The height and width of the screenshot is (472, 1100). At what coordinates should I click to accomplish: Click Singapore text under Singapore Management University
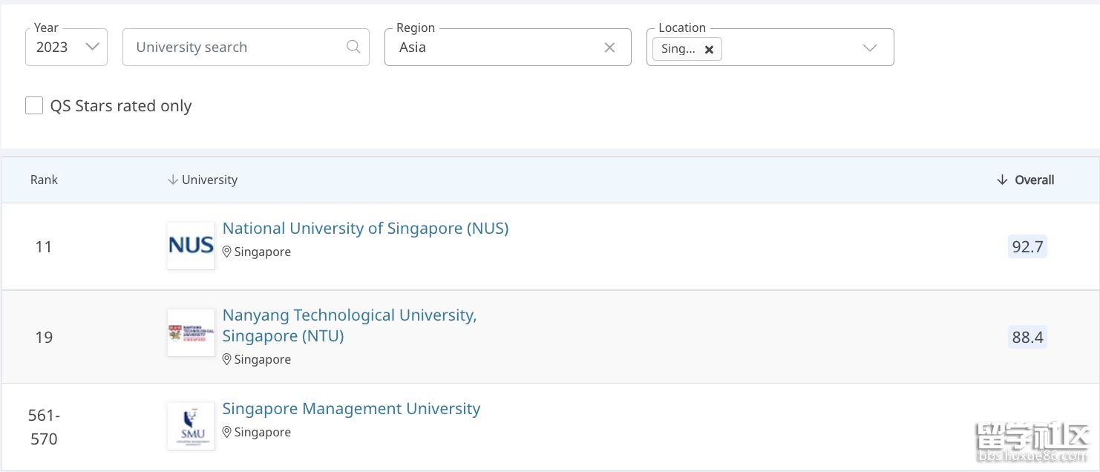pos(263,432)
